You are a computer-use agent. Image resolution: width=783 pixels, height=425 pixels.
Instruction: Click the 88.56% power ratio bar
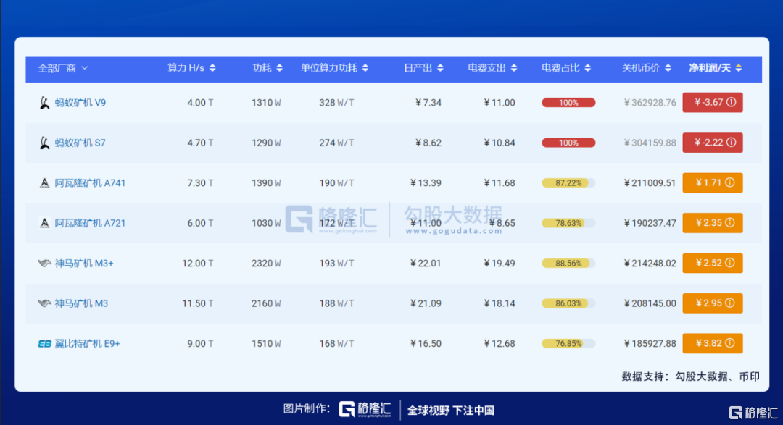(x=568, y=263)
